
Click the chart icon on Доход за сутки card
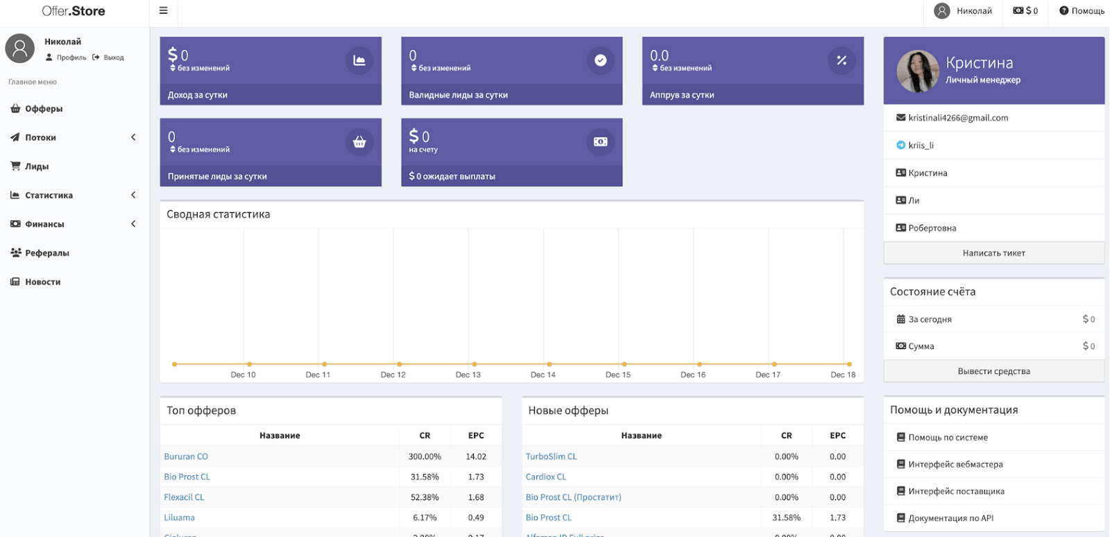tap(359, 60)
